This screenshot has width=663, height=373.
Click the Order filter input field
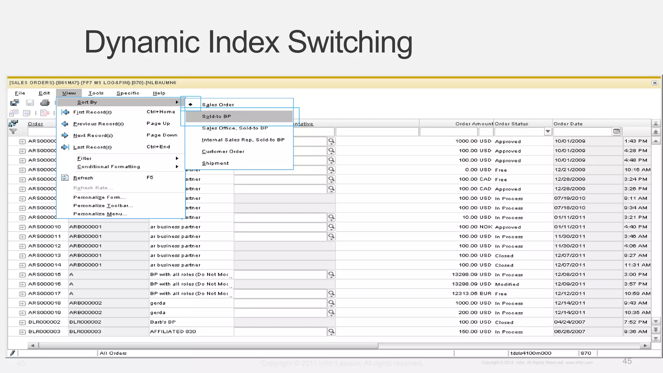(42, 132)
